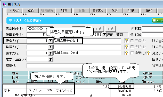The height and width of the screenshot is (97, 163).
Task: Open the 得意先 dropdown arrow
Action: 50,41
